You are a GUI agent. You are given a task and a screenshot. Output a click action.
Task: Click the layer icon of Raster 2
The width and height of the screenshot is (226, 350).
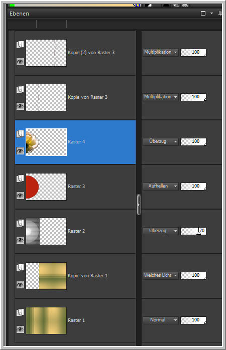[20, 223]
